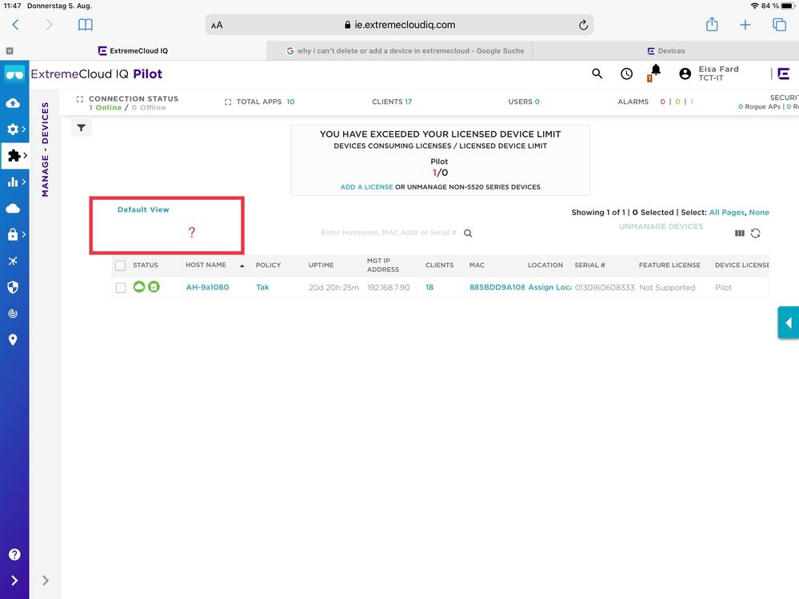The image size is (799, 599).
Task: Open the notifications bell
Action: [x=655, y=72]
